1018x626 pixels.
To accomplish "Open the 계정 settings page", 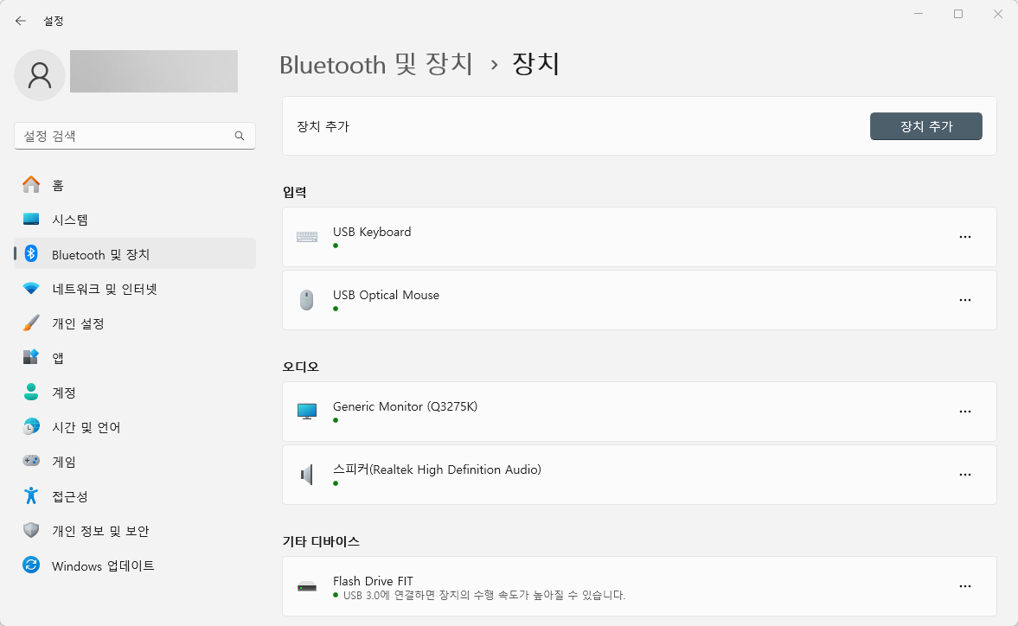I will (135, 392).
